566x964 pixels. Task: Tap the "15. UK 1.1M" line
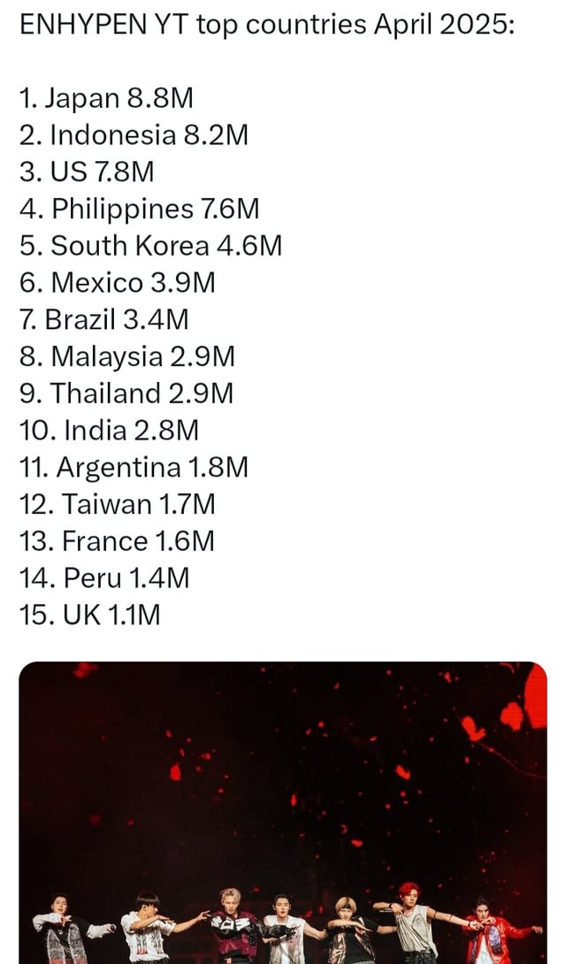[89, 615]
